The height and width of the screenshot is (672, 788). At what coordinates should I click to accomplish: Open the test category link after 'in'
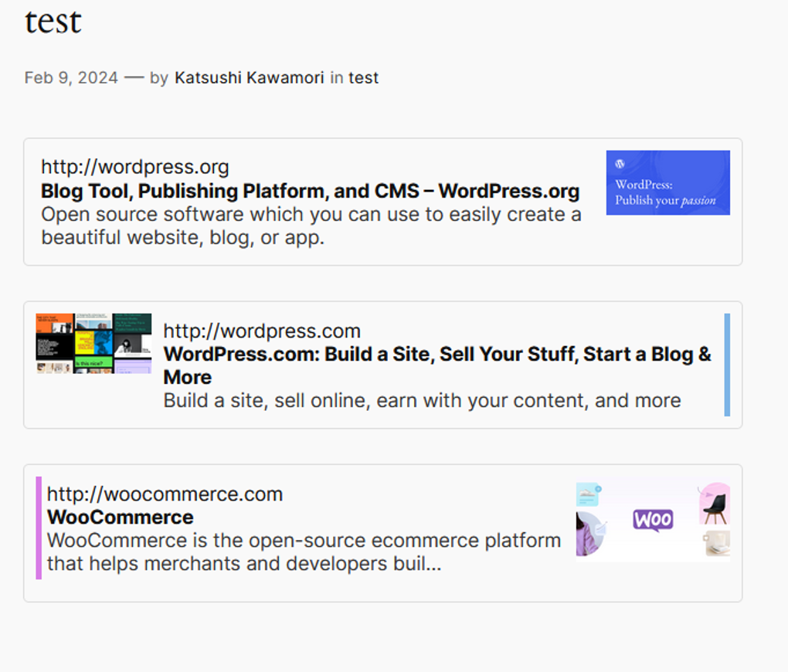tap(363, 77)
